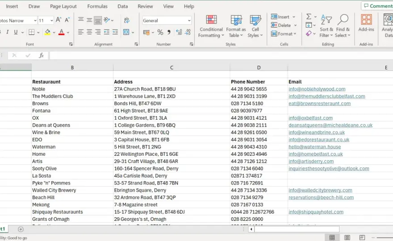Open Find & Select menu

pyautogui.click(x=343, y=26)
